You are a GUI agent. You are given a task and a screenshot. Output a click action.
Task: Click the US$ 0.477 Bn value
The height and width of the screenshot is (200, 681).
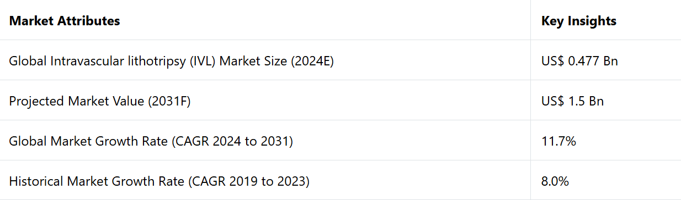(579, 61)
